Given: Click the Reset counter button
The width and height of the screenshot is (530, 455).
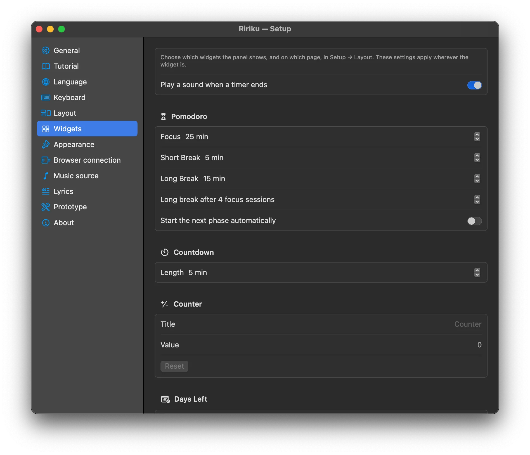Looking at the screenshot, I should pos(174,366).
